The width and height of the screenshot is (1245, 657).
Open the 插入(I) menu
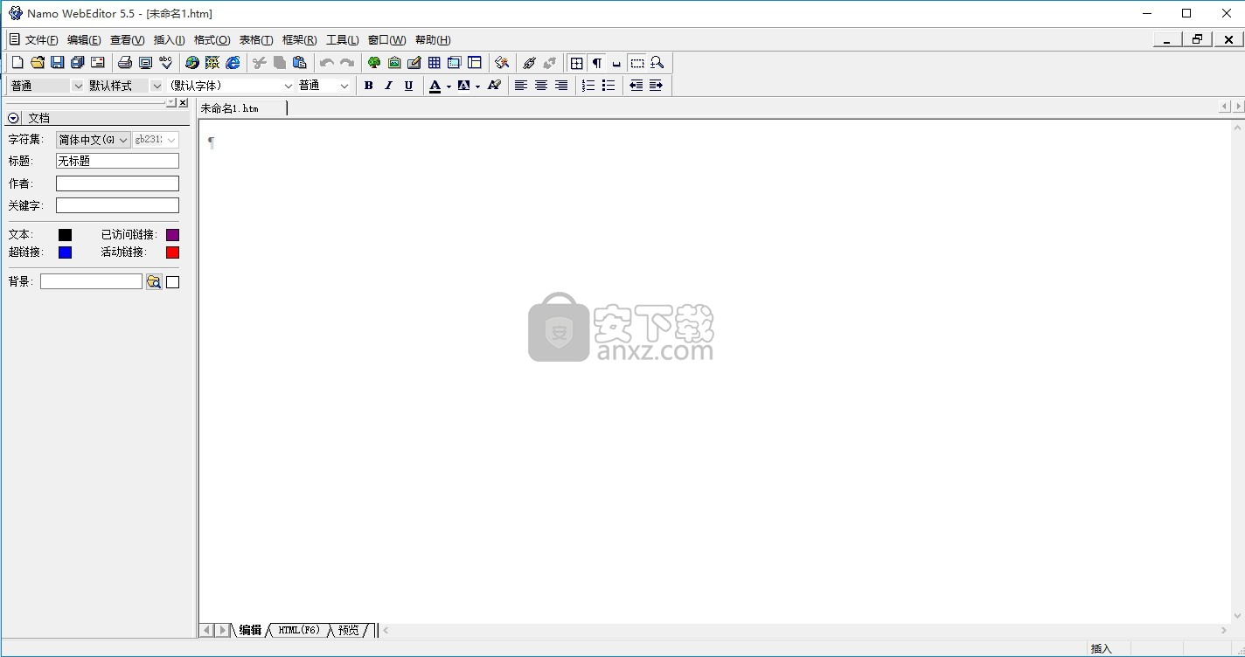(169, 40)
